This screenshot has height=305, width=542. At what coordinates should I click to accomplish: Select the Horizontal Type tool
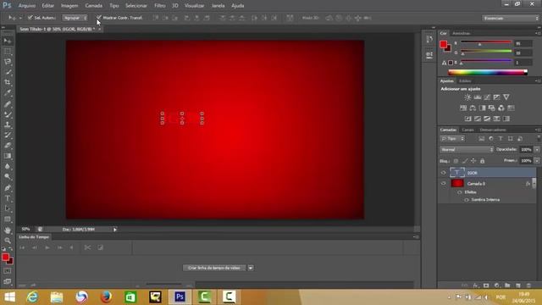coord(8,198)
